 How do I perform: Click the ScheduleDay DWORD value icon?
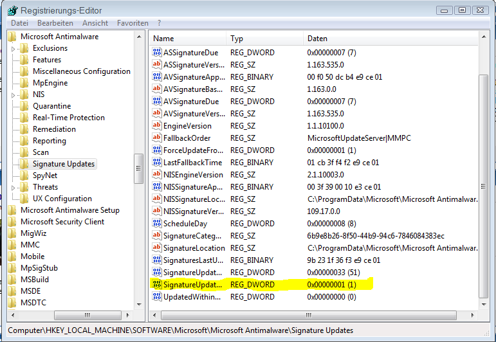coord(156,224)
